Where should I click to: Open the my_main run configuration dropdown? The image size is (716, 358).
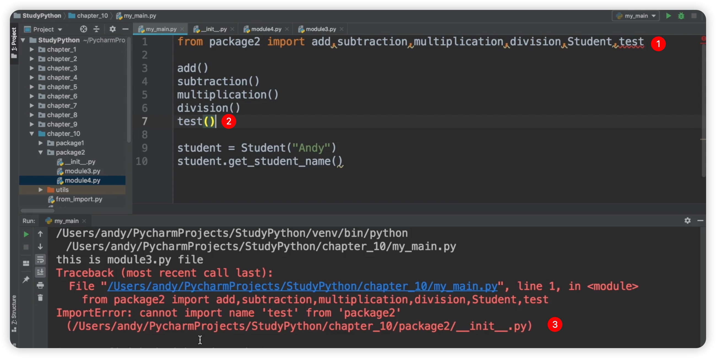pyautogui.click(x=635, y=16)
